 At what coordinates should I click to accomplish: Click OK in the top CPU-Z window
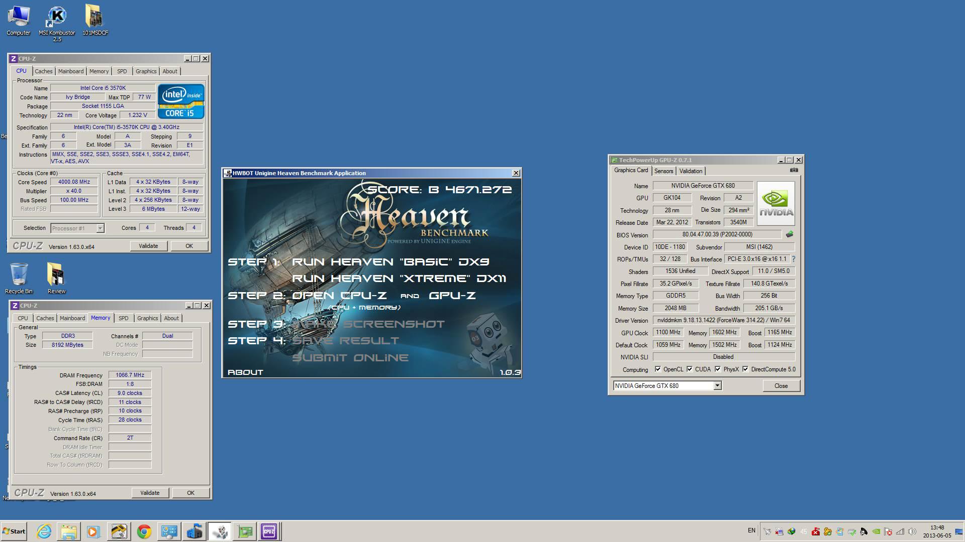coord(189,246)
